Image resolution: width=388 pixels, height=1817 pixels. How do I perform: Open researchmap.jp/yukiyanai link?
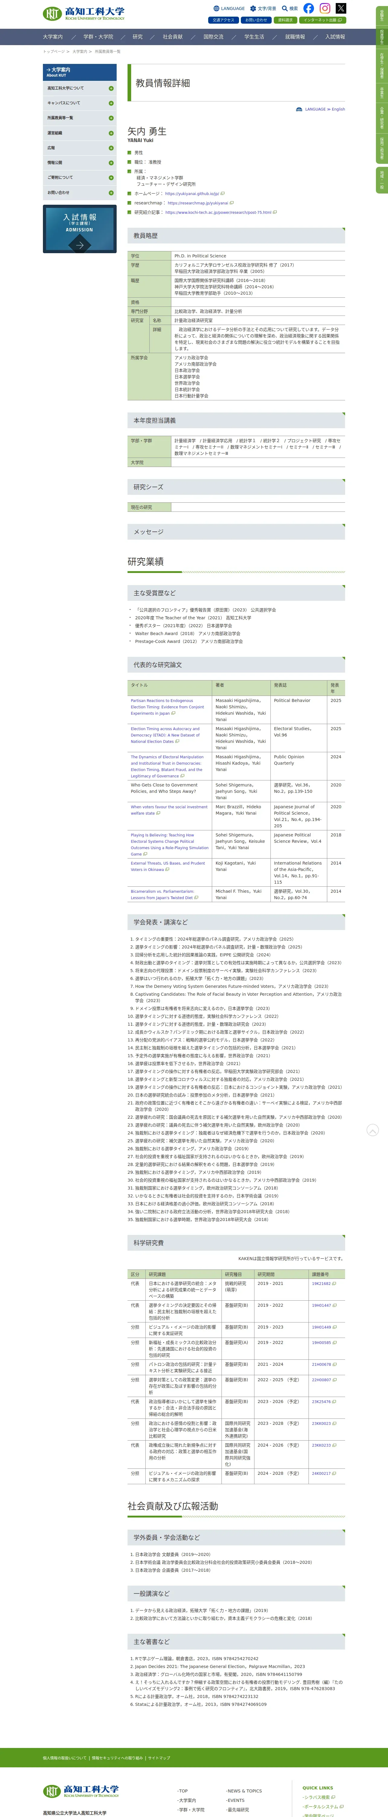pos(198,203)
